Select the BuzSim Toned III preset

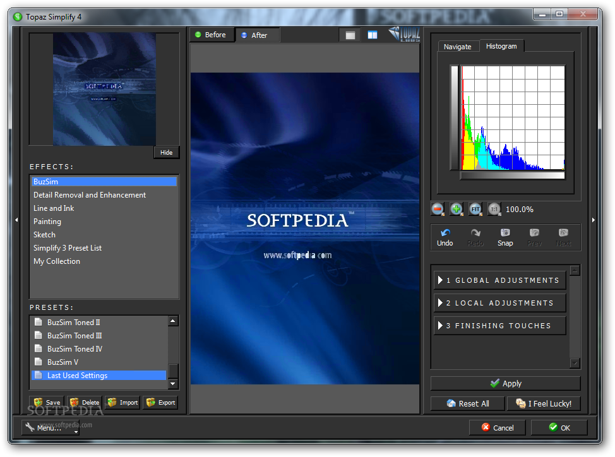(99, 336)
